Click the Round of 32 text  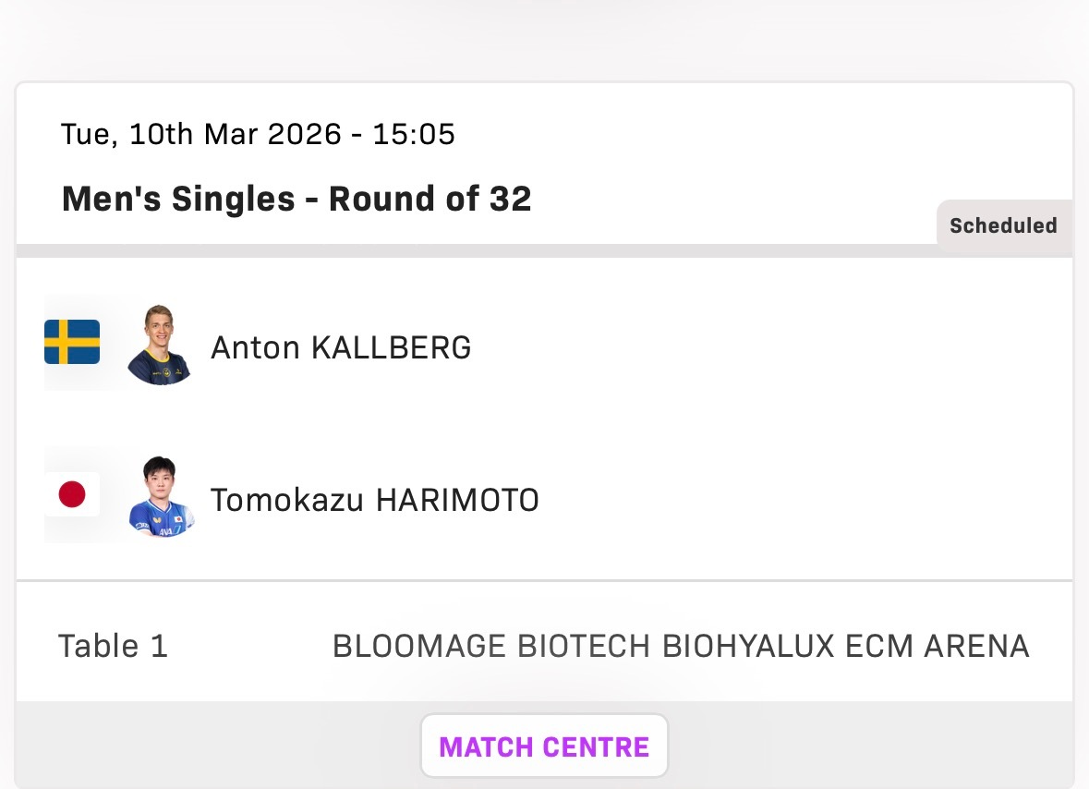point(430,200)
